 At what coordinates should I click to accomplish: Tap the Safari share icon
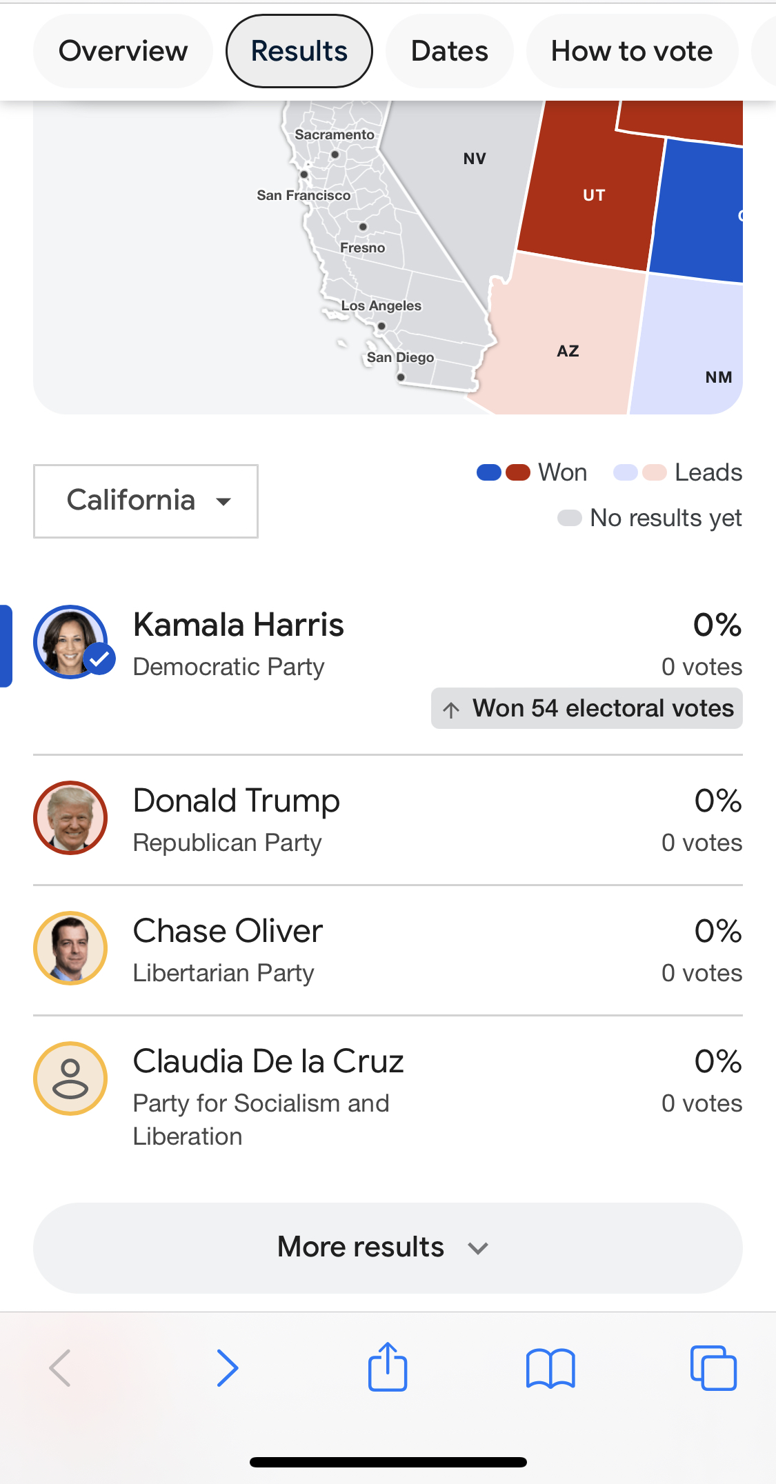(x=388, y=1367)
